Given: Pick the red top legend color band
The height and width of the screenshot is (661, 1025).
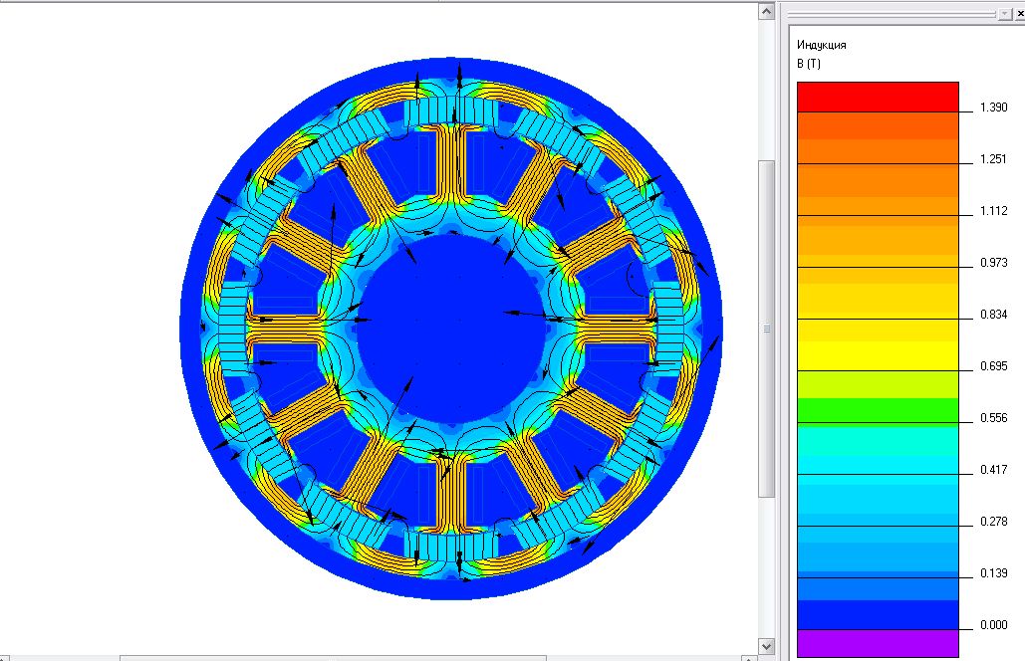Looking at the screenshot, I should point(877,97).
